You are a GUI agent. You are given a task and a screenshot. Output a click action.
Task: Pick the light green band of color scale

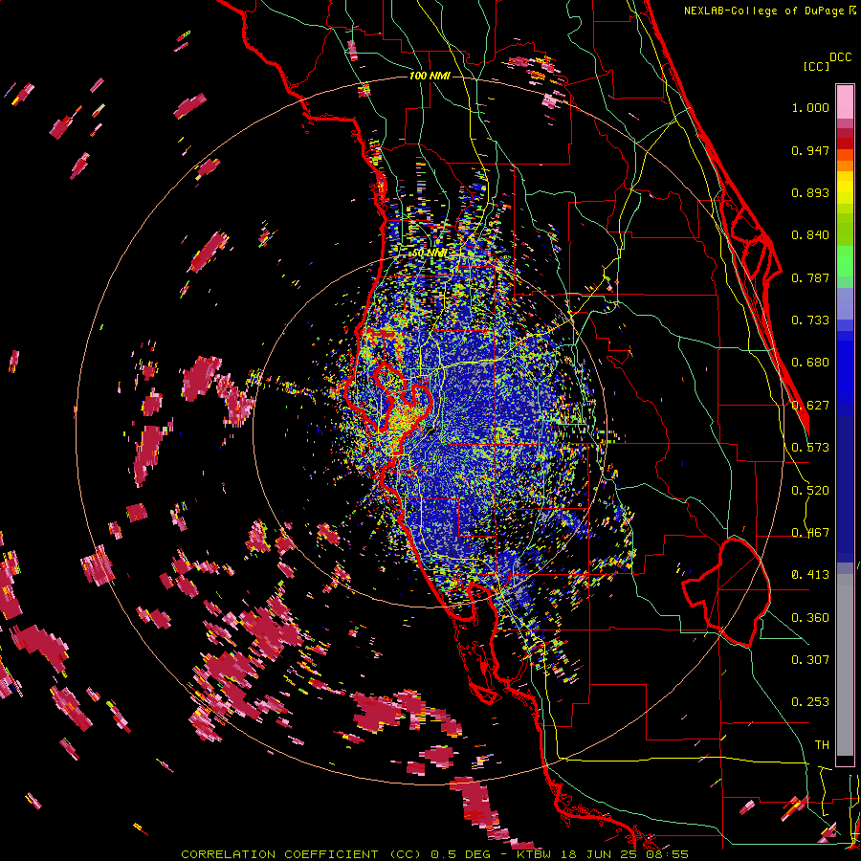coord(845,262)
